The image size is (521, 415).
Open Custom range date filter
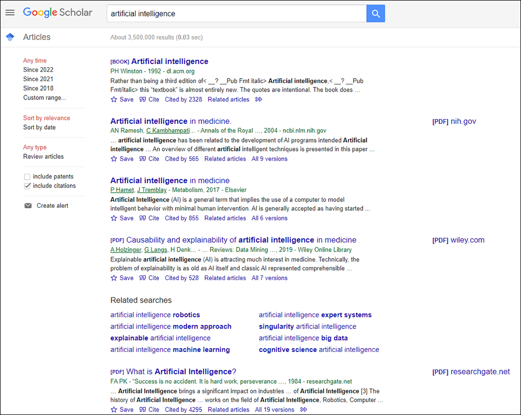(x=44, y=97)
